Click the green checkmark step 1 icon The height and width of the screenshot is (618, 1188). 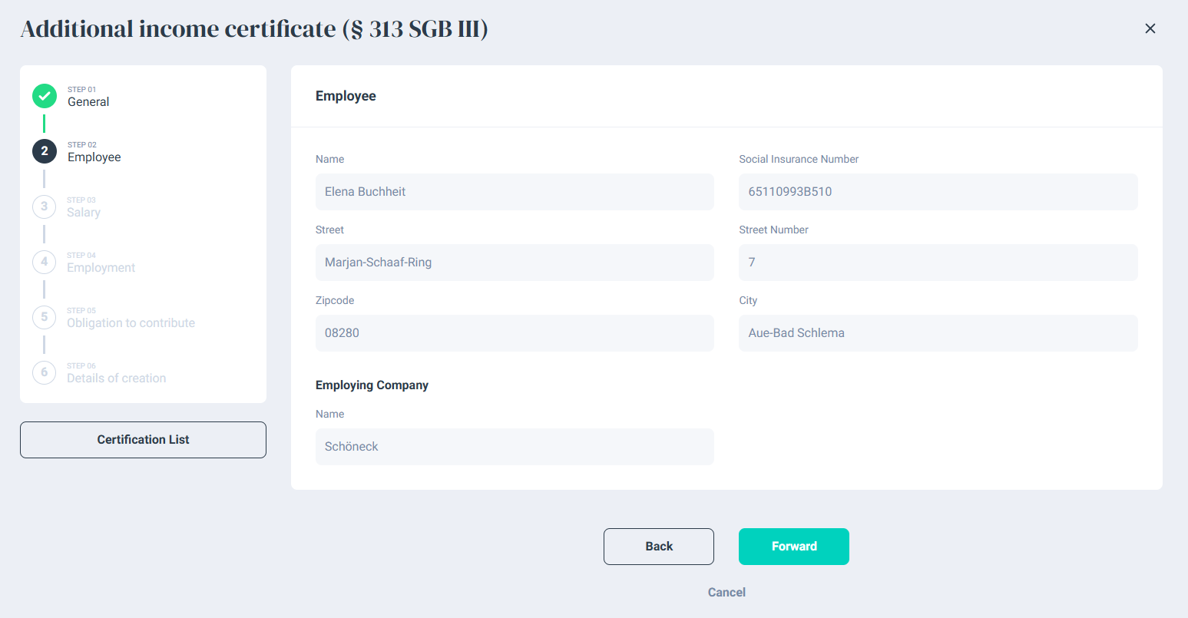(x=45, y=96)
